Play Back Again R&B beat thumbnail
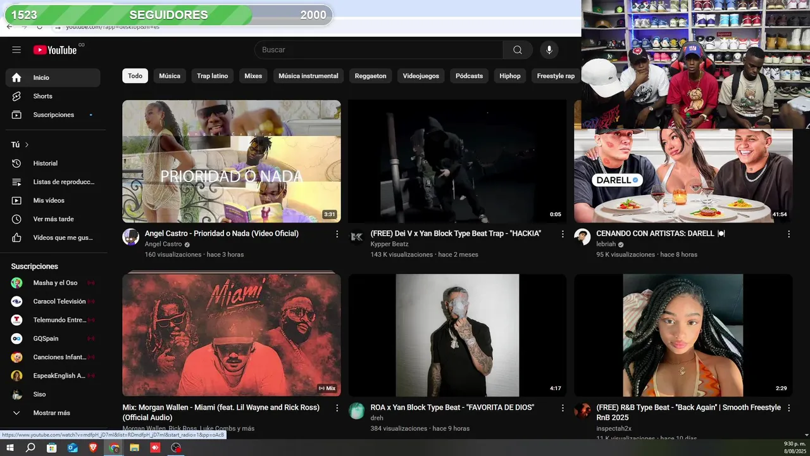Image resolution: width=810 pixels, height=456 pixels. pyautogui.click(x=683, y=335)
